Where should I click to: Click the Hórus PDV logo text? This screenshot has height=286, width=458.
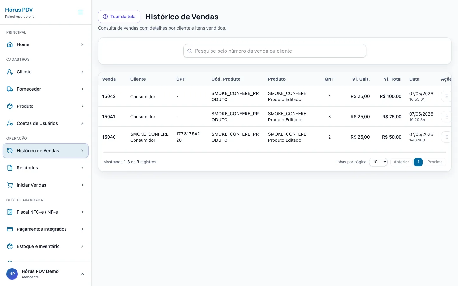coord(19,10)
